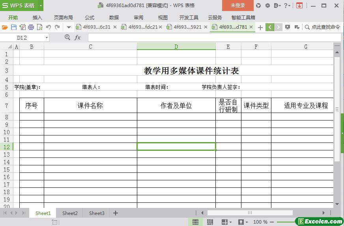
Task: Open the 云服务 ribbon tab
Action: tap(215, 17)
